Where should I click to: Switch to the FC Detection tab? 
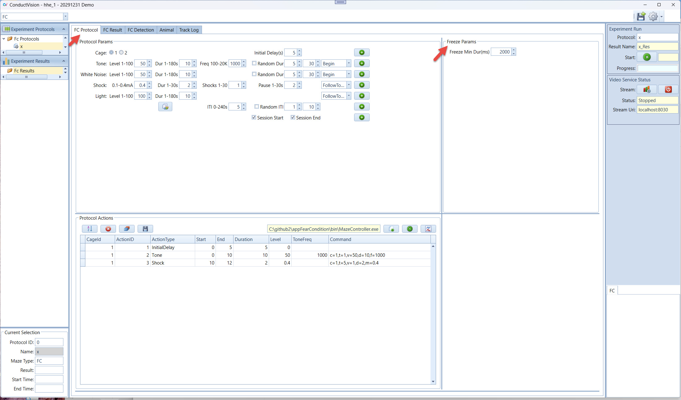[141, 30]
